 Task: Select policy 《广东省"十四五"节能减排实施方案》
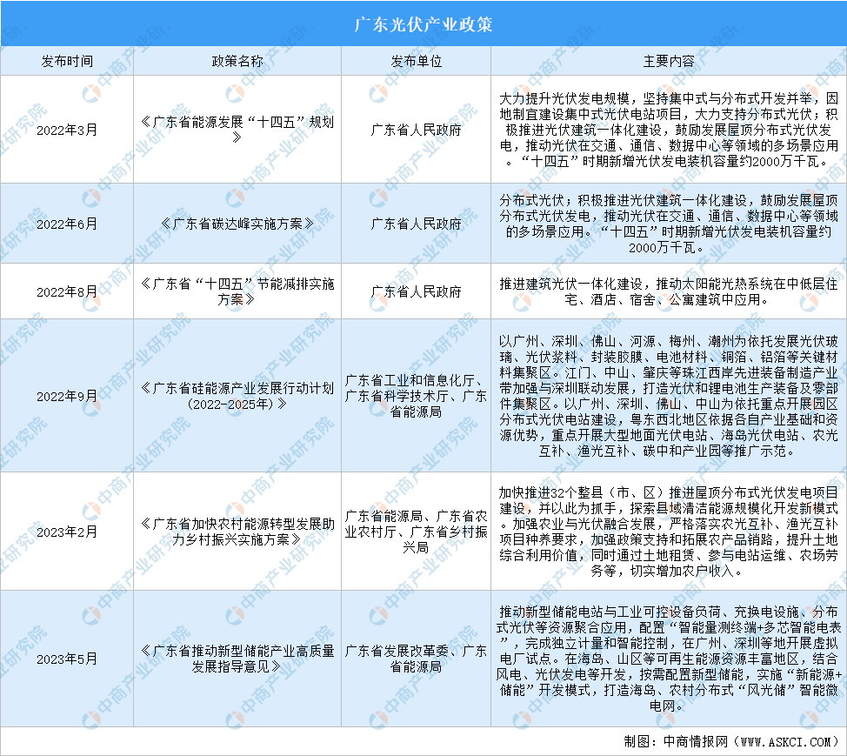(237, 291)
